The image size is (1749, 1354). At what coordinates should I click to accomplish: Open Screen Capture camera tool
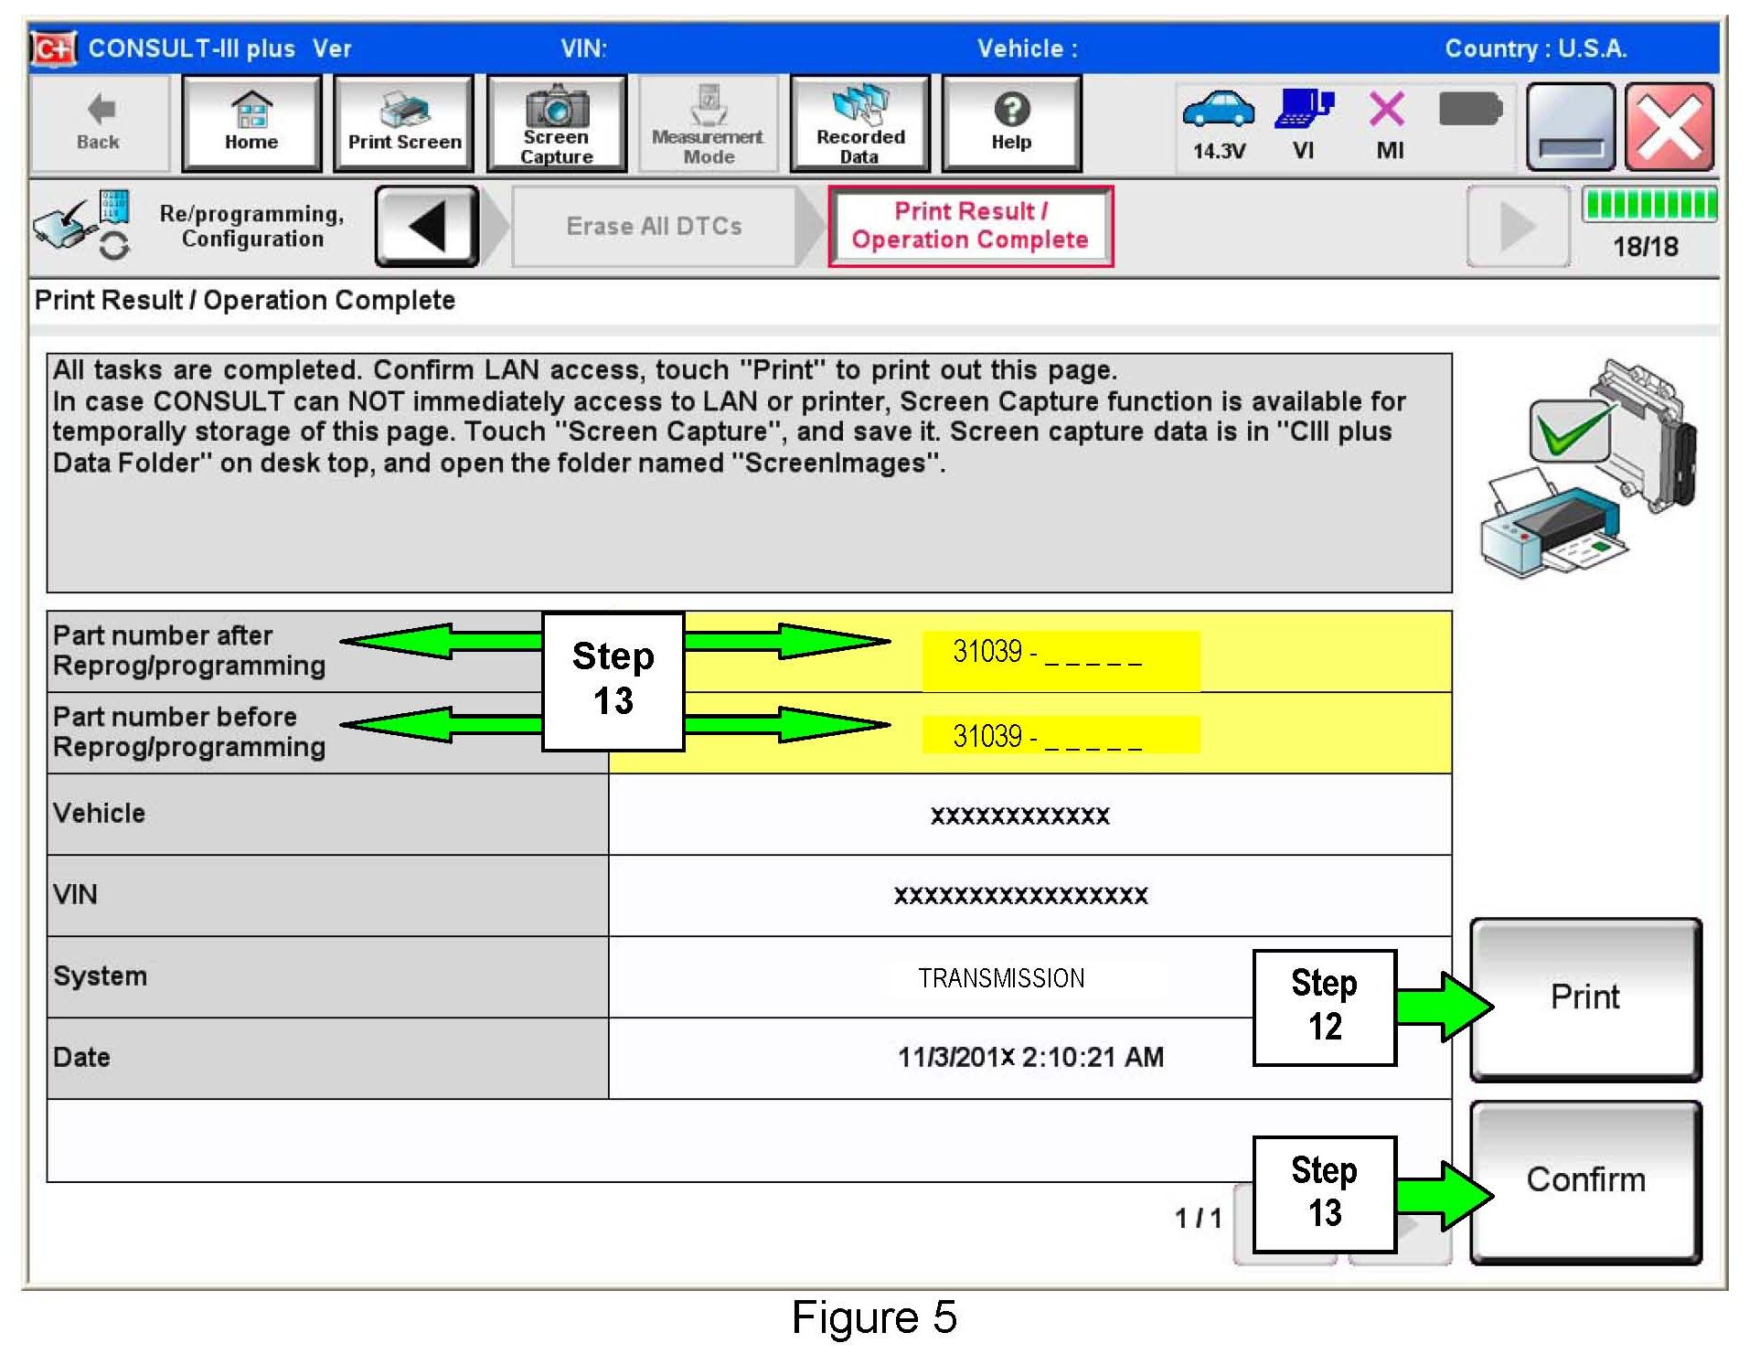[x=556, y=124]
